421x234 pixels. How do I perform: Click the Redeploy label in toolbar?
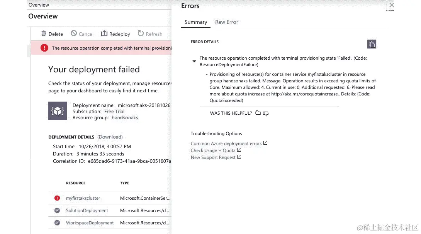(119, 34)
